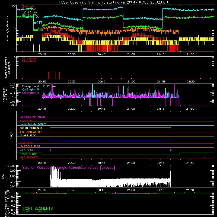The image size is (217, 217).
Task: Click the 20:45 tick label under the counts panel
Action: point(101,55)
